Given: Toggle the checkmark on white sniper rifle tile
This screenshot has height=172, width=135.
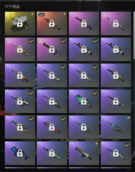Looking at the screenshot, I should [x=63, y=67].
